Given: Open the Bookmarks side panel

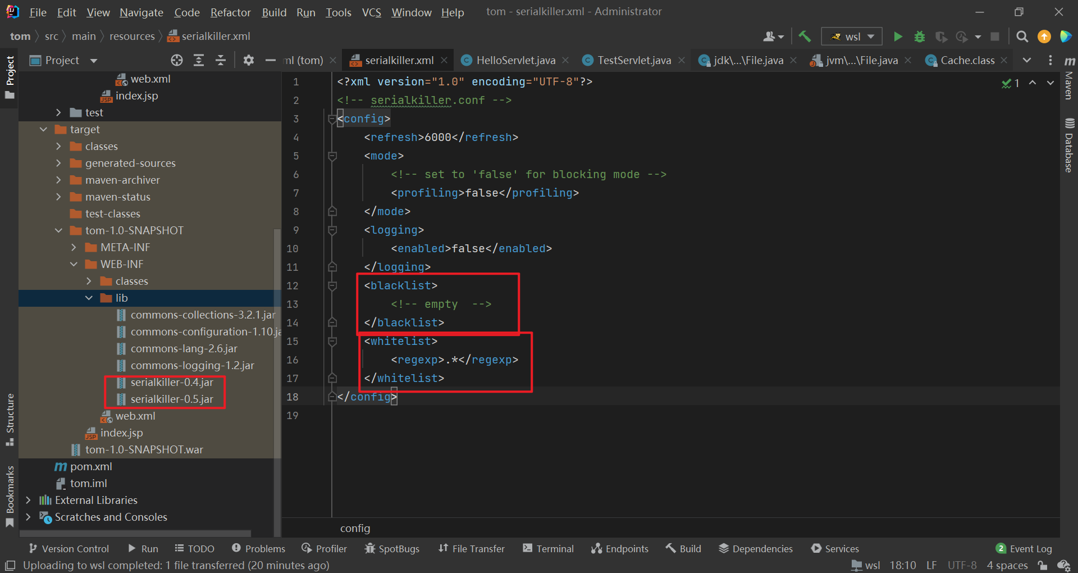Looking at the screenshot, I should click(x=10, y=497).
